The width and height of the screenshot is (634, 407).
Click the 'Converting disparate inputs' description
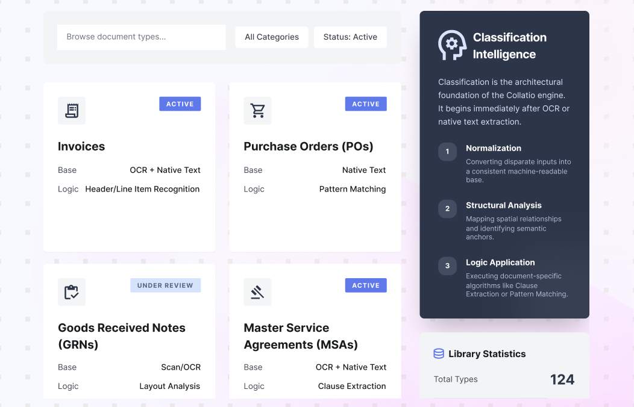[x=518, y=171]
